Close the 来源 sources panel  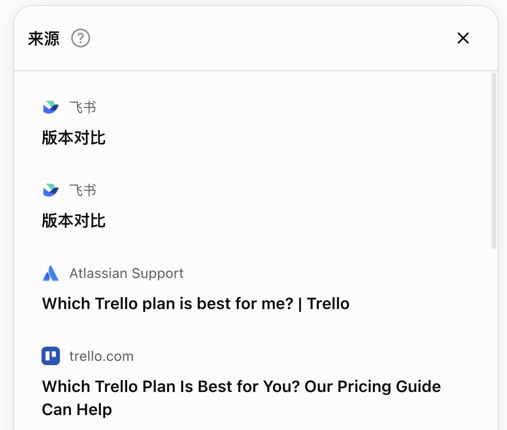pos(463,38)
